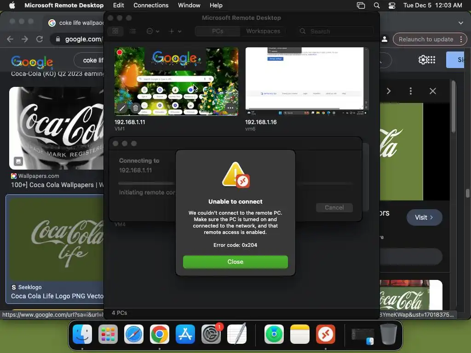This screenshot has height=353, width=471.
Task: Open System Settings from the Dock
Action: 211,334
